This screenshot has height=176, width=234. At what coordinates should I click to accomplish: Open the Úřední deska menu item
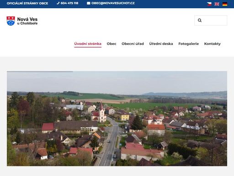tap(161, 44)
